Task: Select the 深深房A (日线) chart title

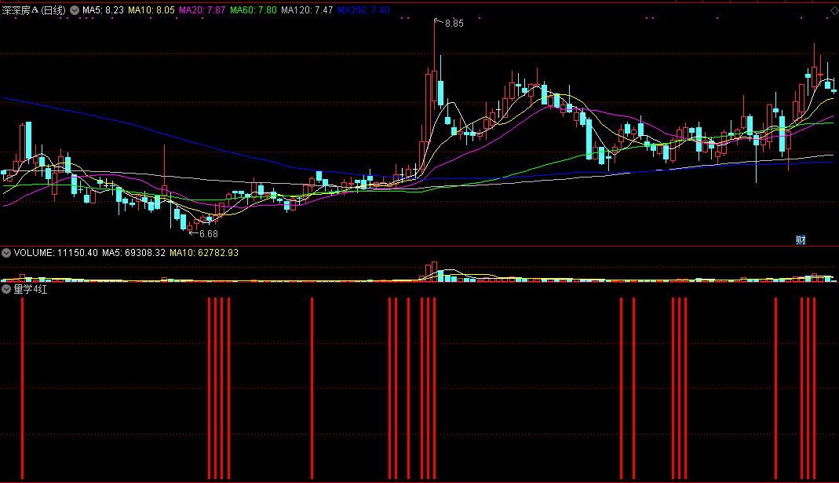Action: (x=34, y=10)
